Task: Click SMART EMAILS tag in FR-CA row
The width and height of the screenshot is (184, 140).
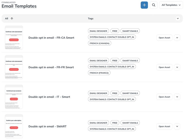Action: coord(130,31)
